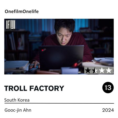Click the stack of books at left of desk
The image size is (118, 118).
[16, 66]
